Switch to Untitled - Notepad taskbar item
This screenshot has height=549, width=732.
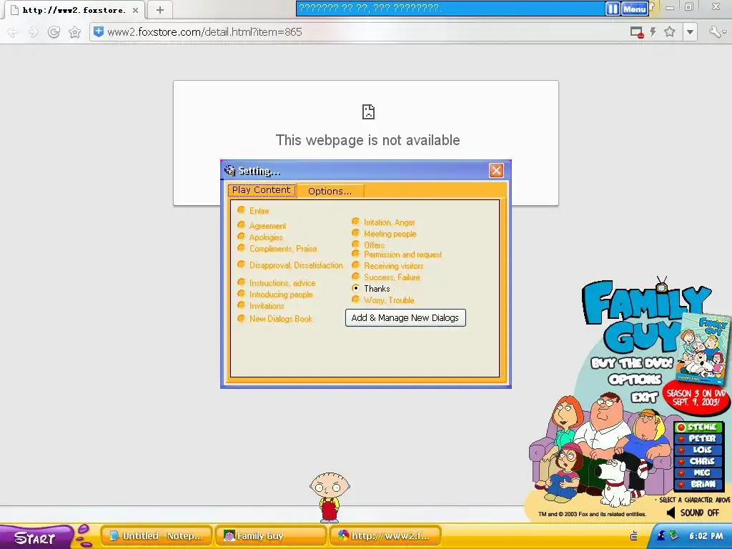(157, 536)
